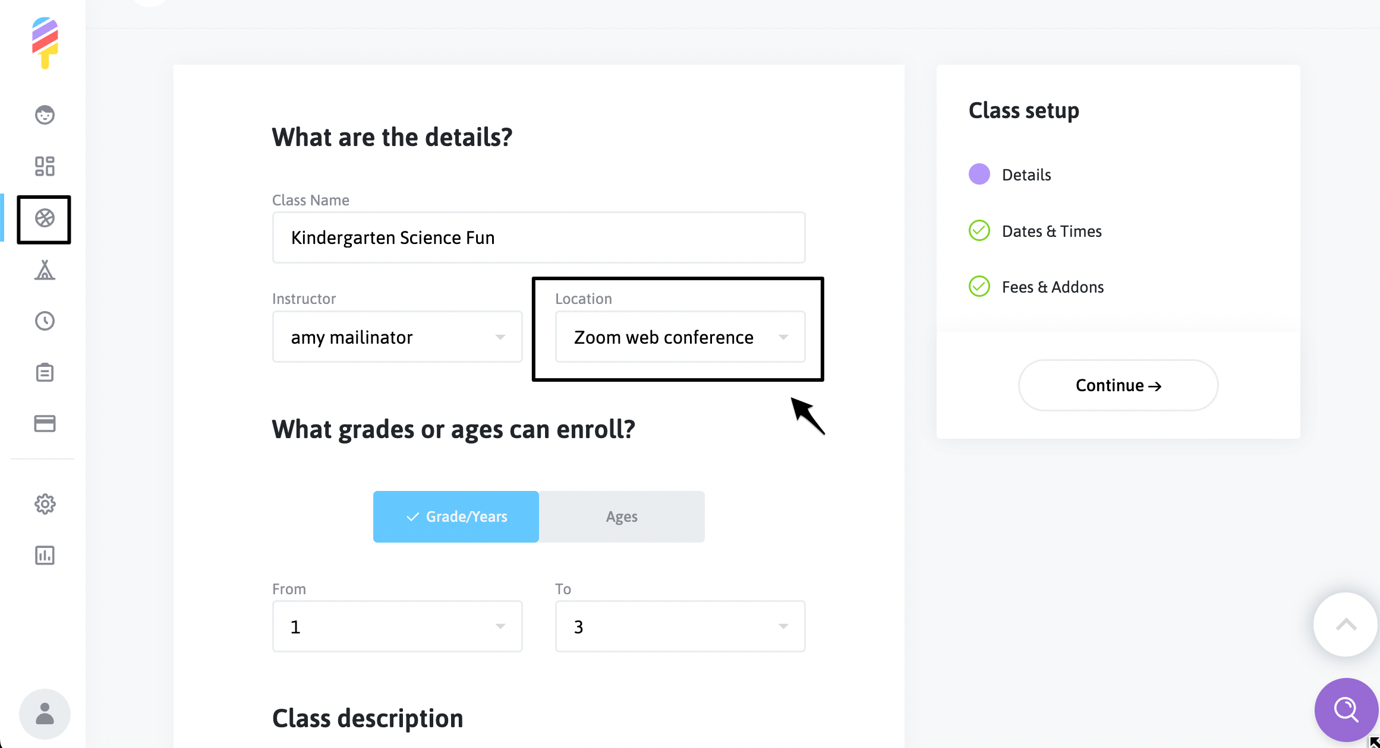Open the Location dropdown

[680, 337]
